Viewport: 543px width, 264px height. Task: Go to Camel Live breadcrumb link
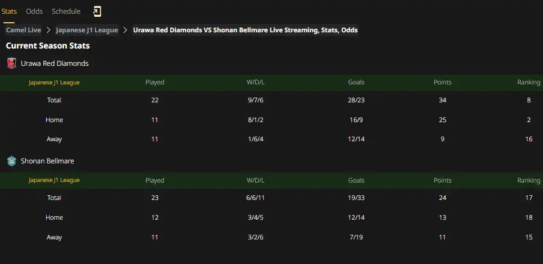tap(23, 30)
